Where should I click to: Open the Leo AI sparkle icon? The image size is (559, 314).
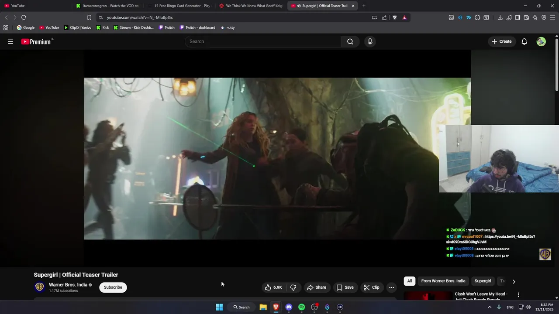pos(535,17)
